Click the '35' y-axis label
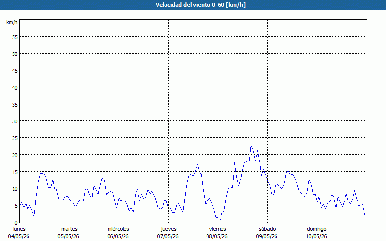The image size is (386, 241). click(15, 104)
